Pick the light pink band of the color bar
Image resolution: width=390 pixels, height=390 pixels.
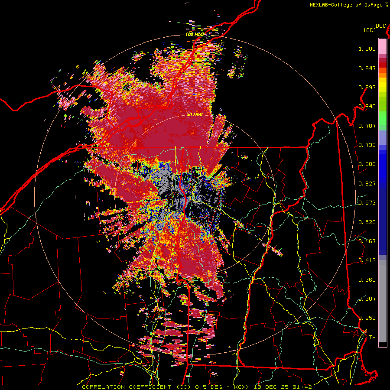[x=383, y=46]
